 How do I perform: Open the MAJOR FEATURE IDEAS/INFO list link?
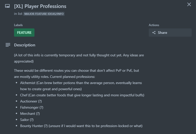point(44,14)
